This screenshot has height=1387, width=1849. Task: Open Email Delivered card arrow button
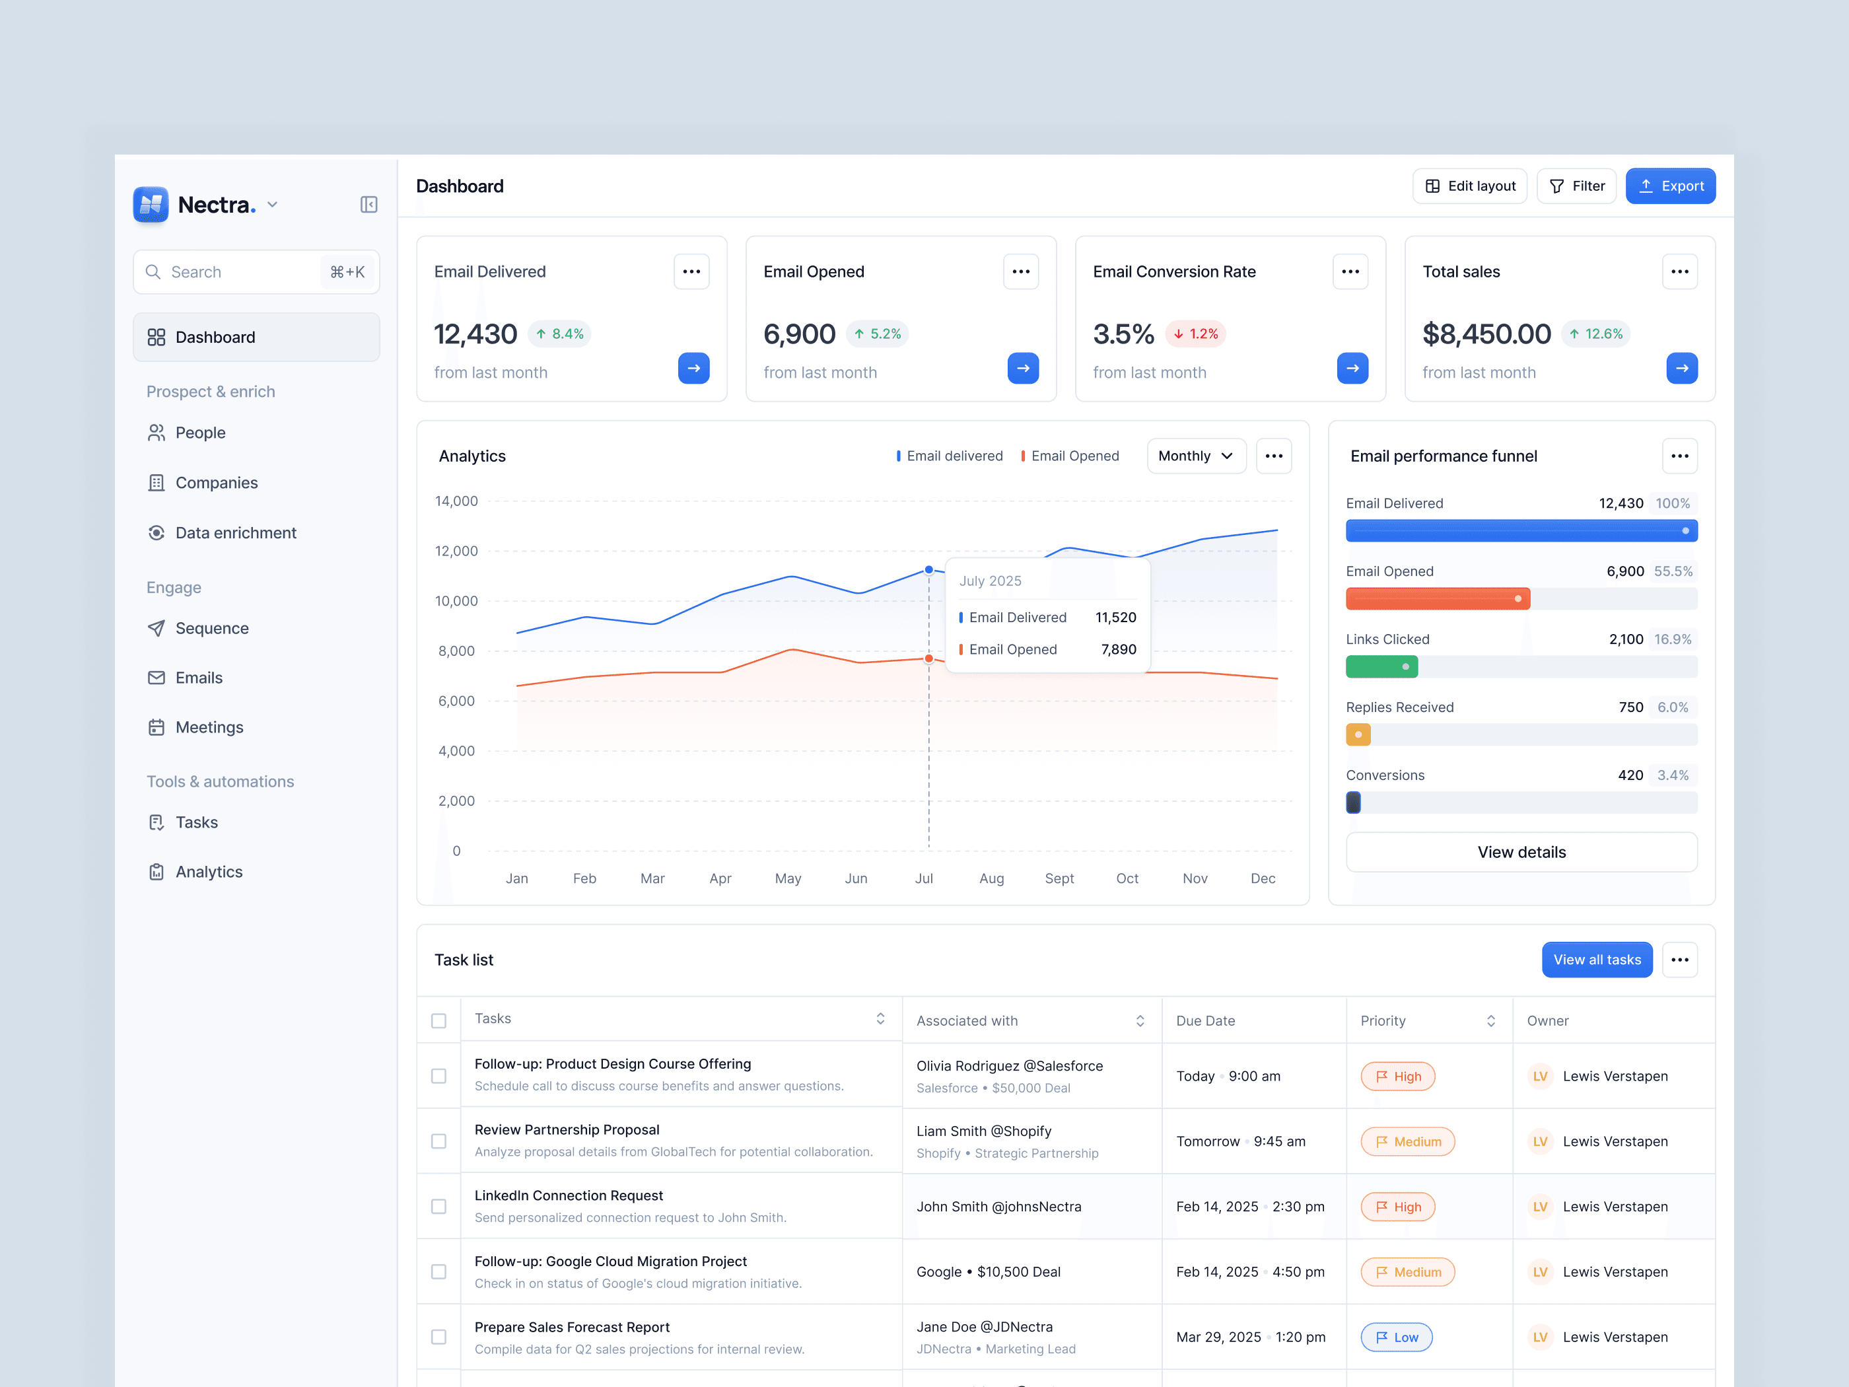(x=693, y=369)
